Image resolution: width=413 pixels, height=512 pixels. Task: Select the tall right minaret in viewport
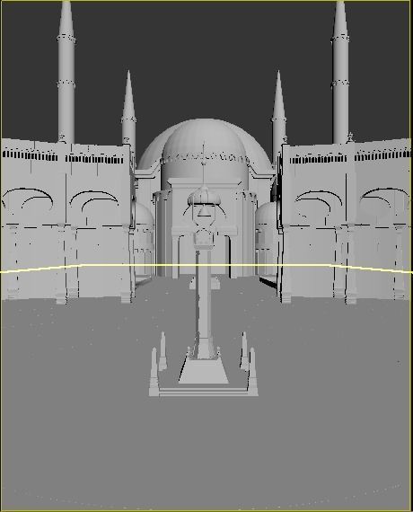click(x=340, y=72)
